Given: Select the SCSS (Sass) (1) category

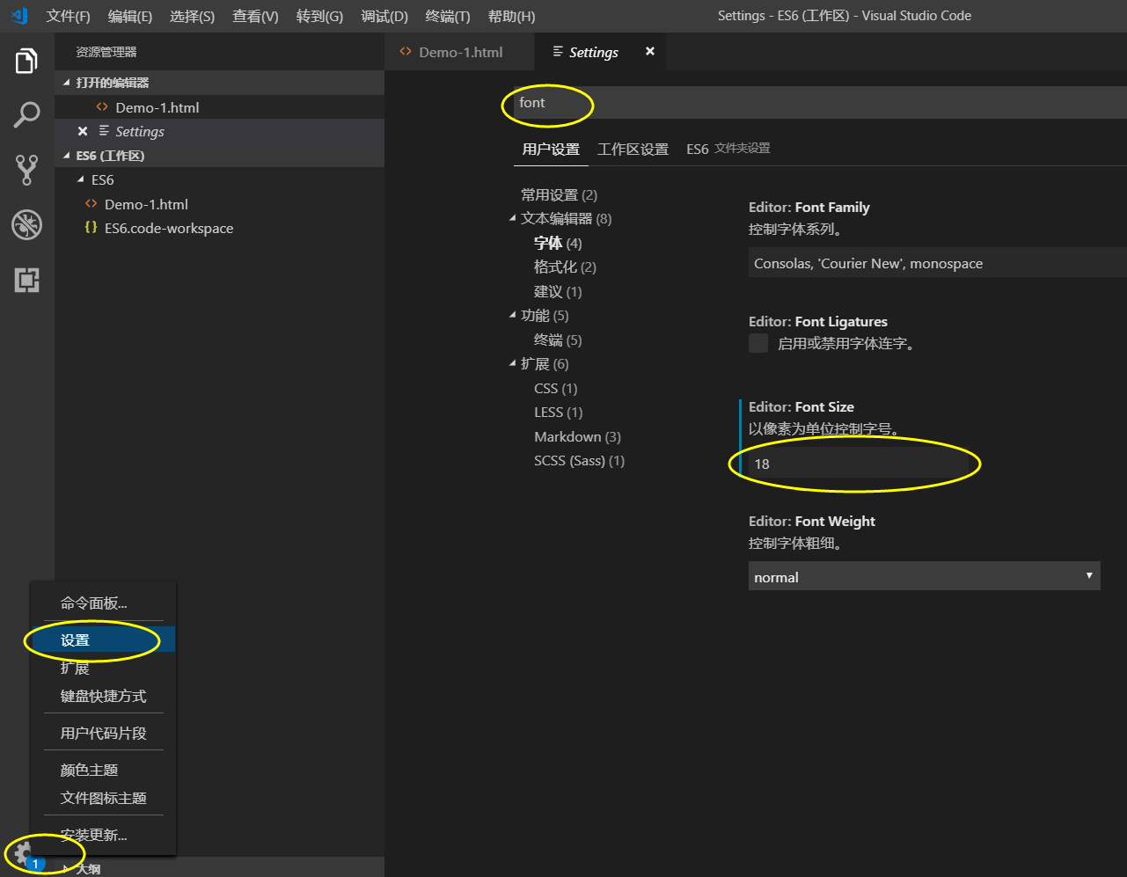Looking at the screenshot, I should click(x=580, y=460).
